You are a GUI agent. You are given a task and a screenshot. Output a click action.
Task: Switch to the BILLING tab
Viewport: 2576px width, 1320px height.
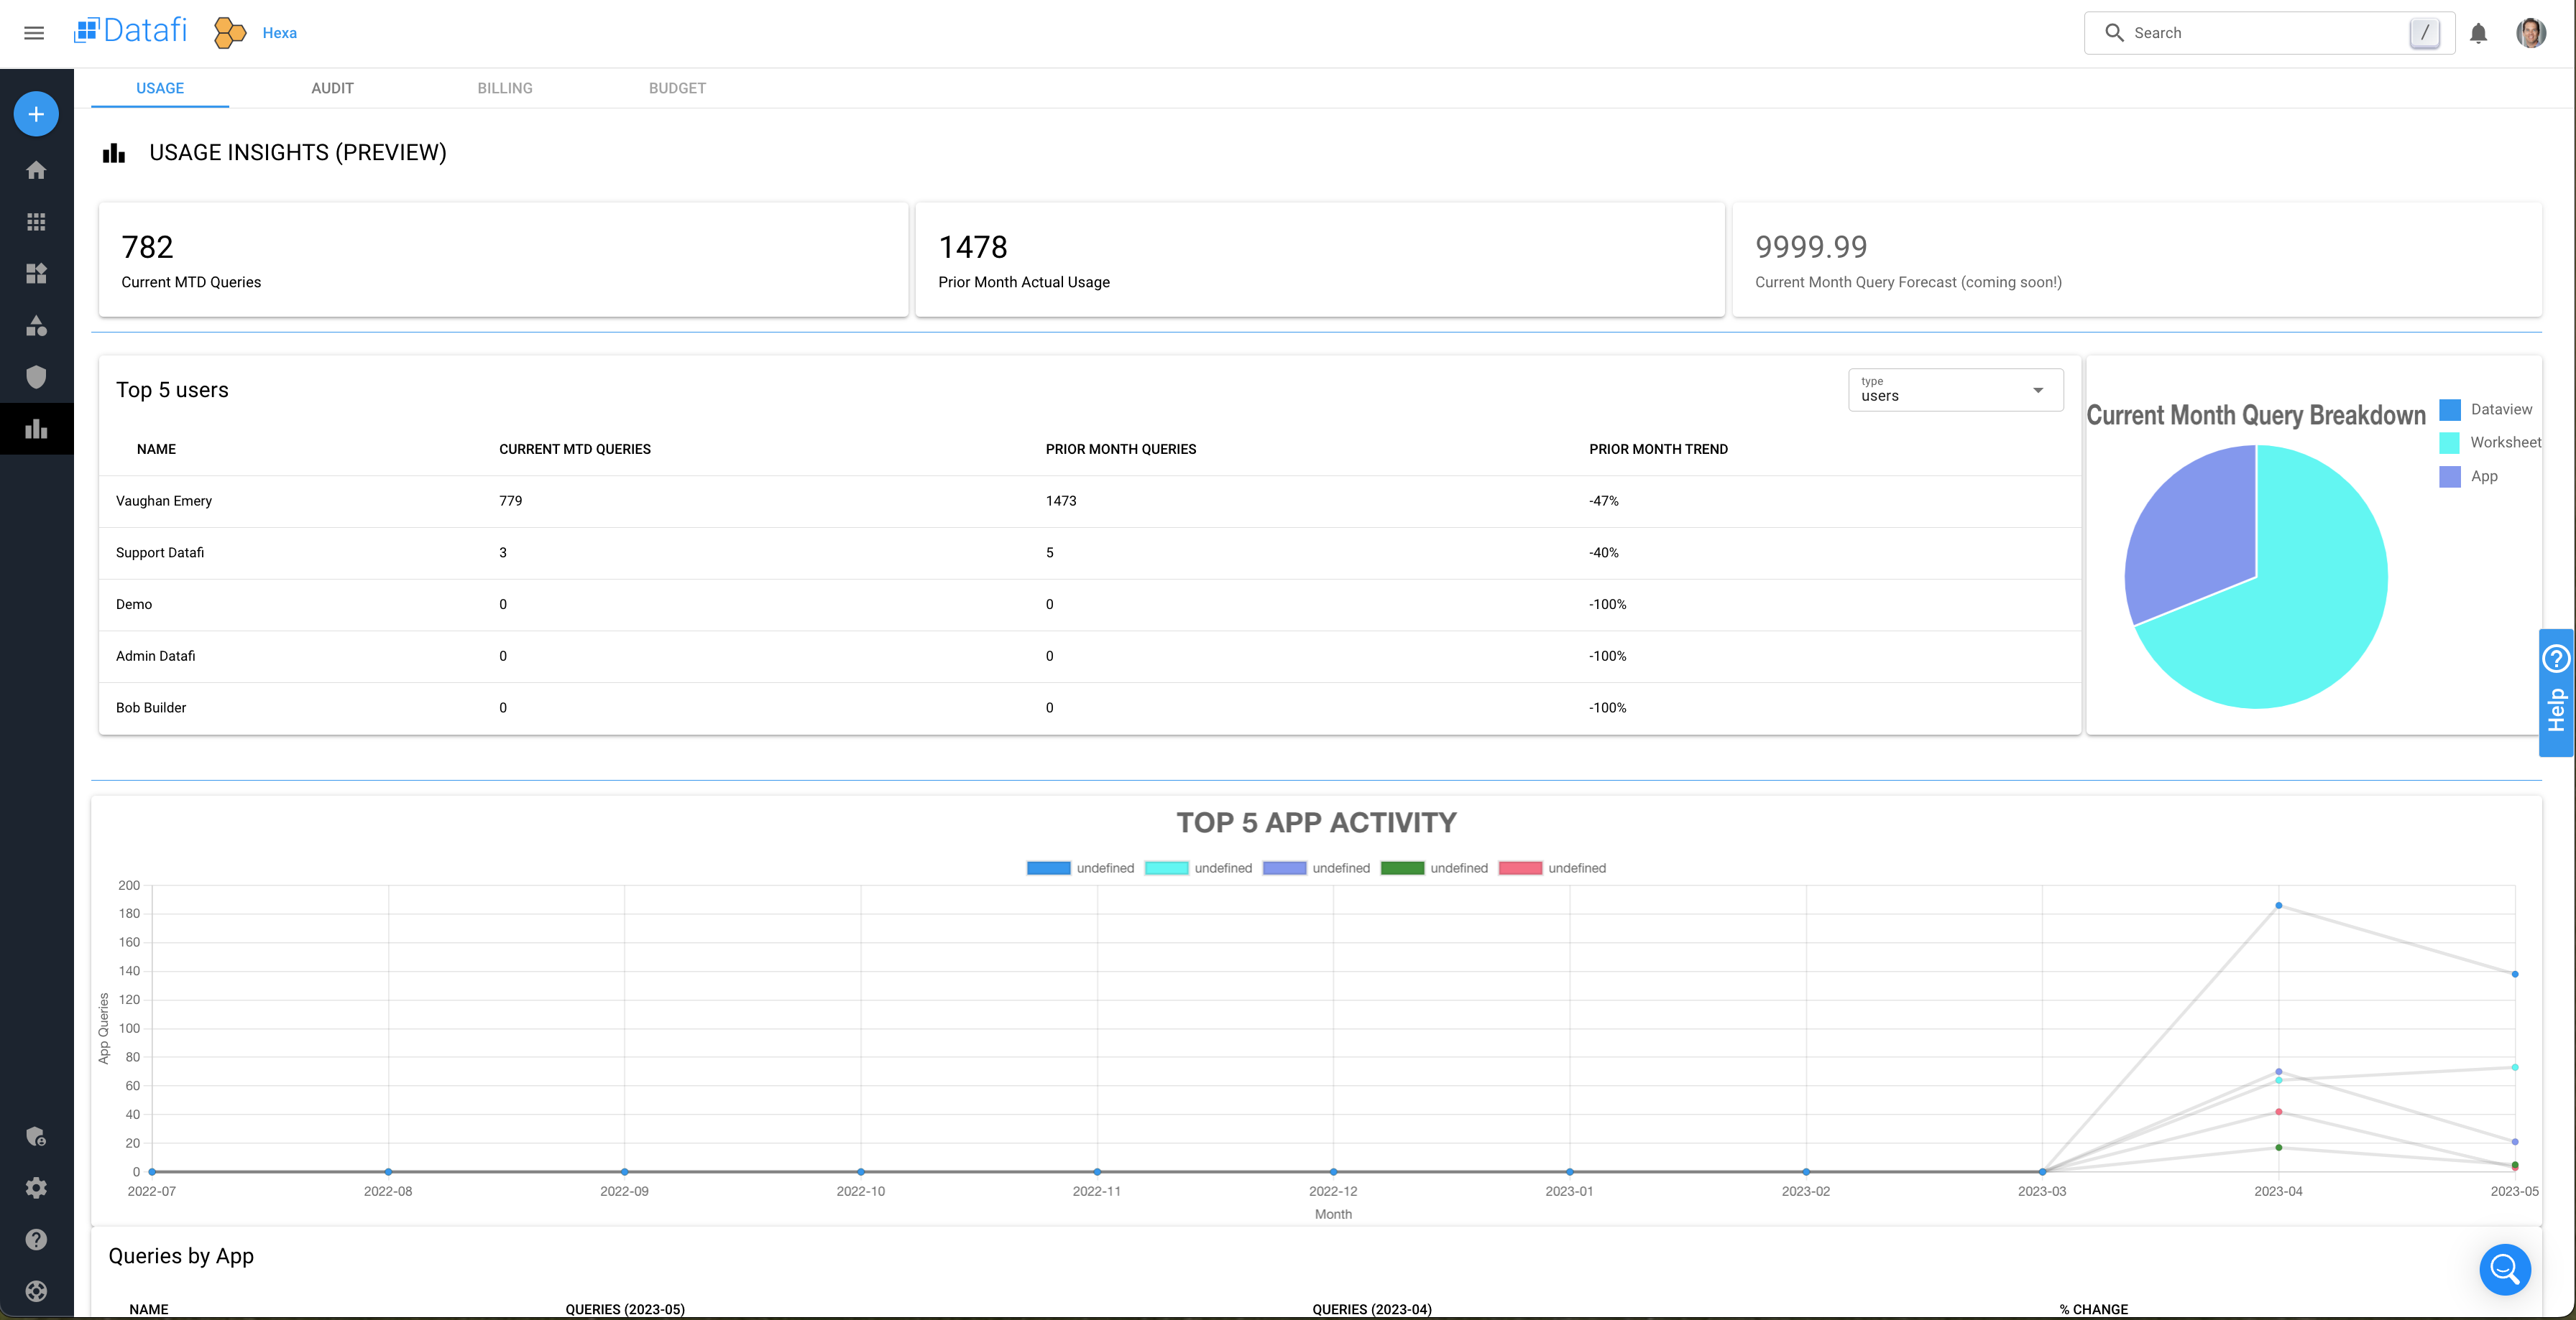tap(504, 88)
